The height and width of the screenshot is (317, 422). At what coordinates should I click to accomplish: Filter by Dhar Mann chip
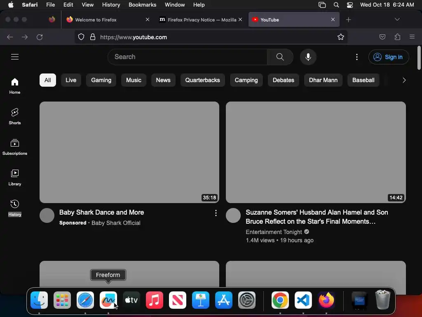coord(323,80)
